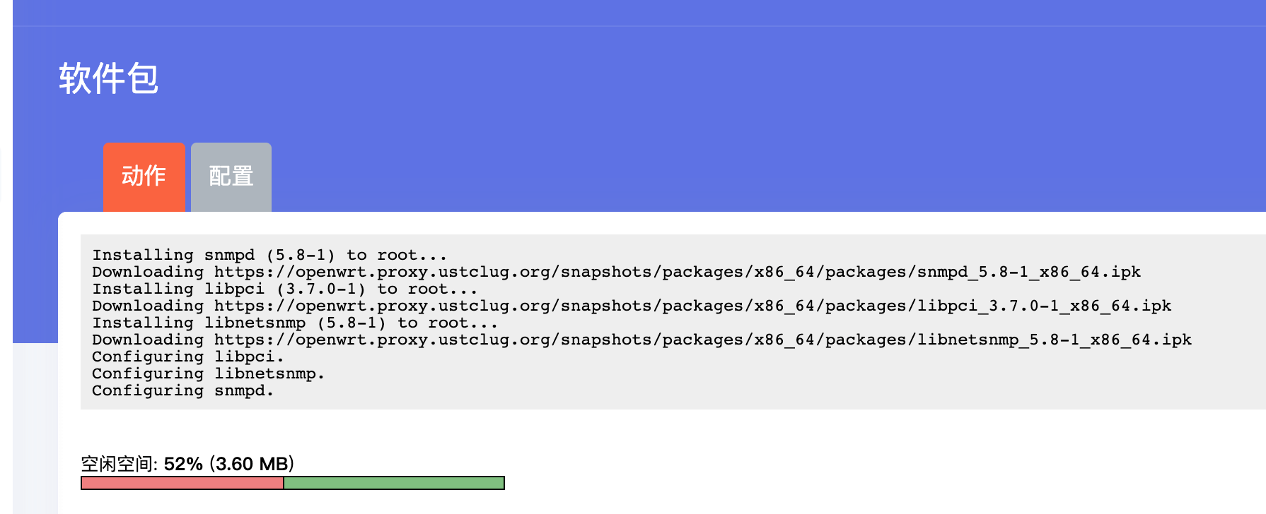Click the 软件包 page heading
The width and height of the screenshot is (1266, 514).
108,78
